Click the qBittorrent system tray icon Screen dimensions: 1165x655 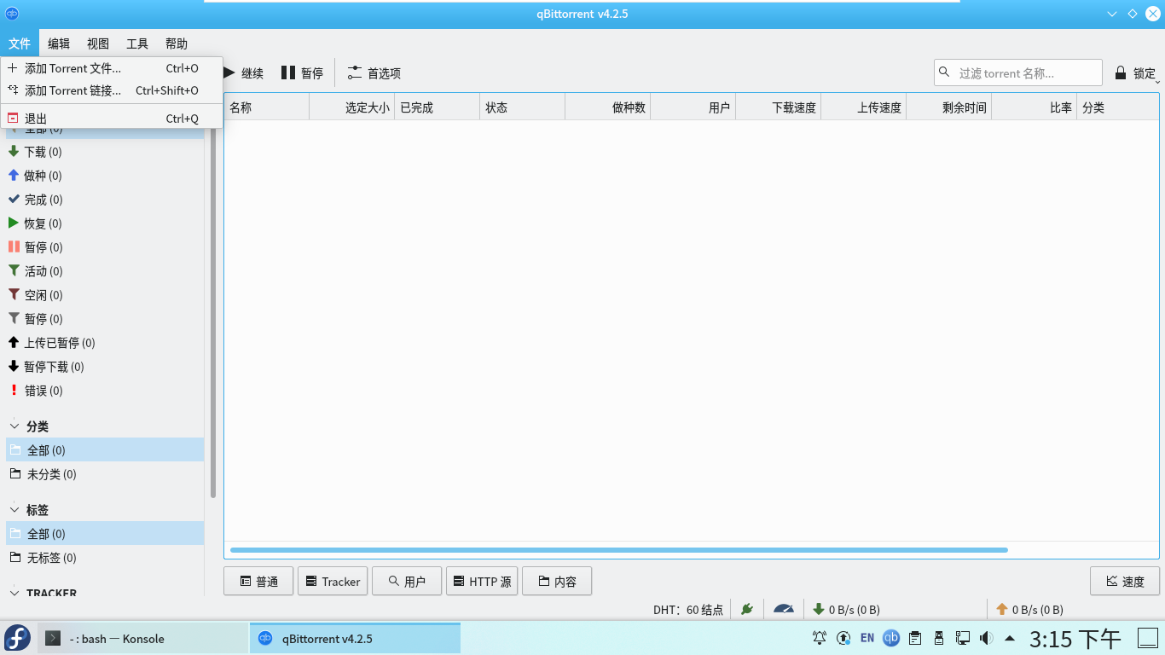point(891,638)
